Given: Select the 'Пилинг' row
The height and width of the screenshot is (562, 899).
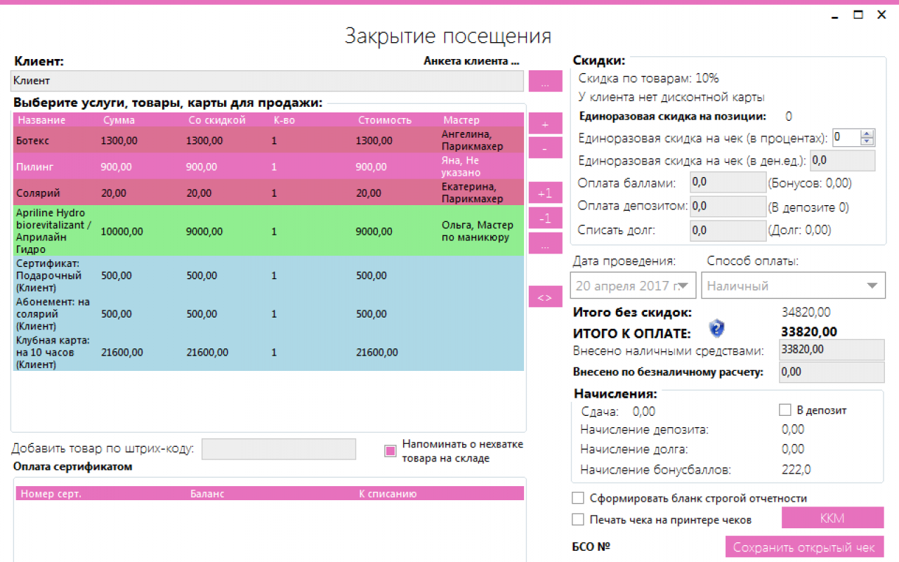Looking at the screenshot, I should coord(269,166).
